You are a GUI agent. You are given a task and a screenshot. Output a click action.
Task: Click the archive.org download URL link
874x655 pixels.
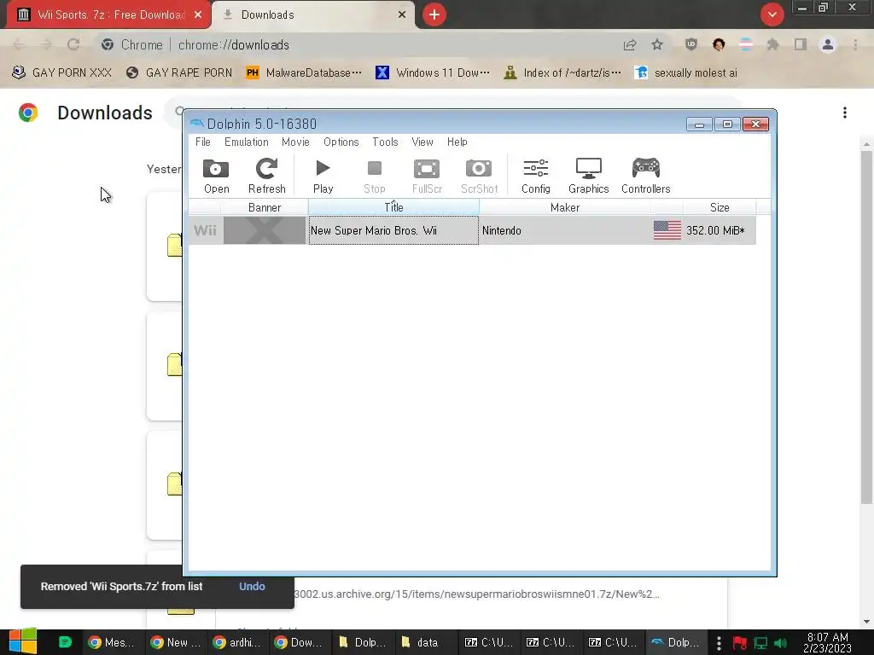(476, 594)
